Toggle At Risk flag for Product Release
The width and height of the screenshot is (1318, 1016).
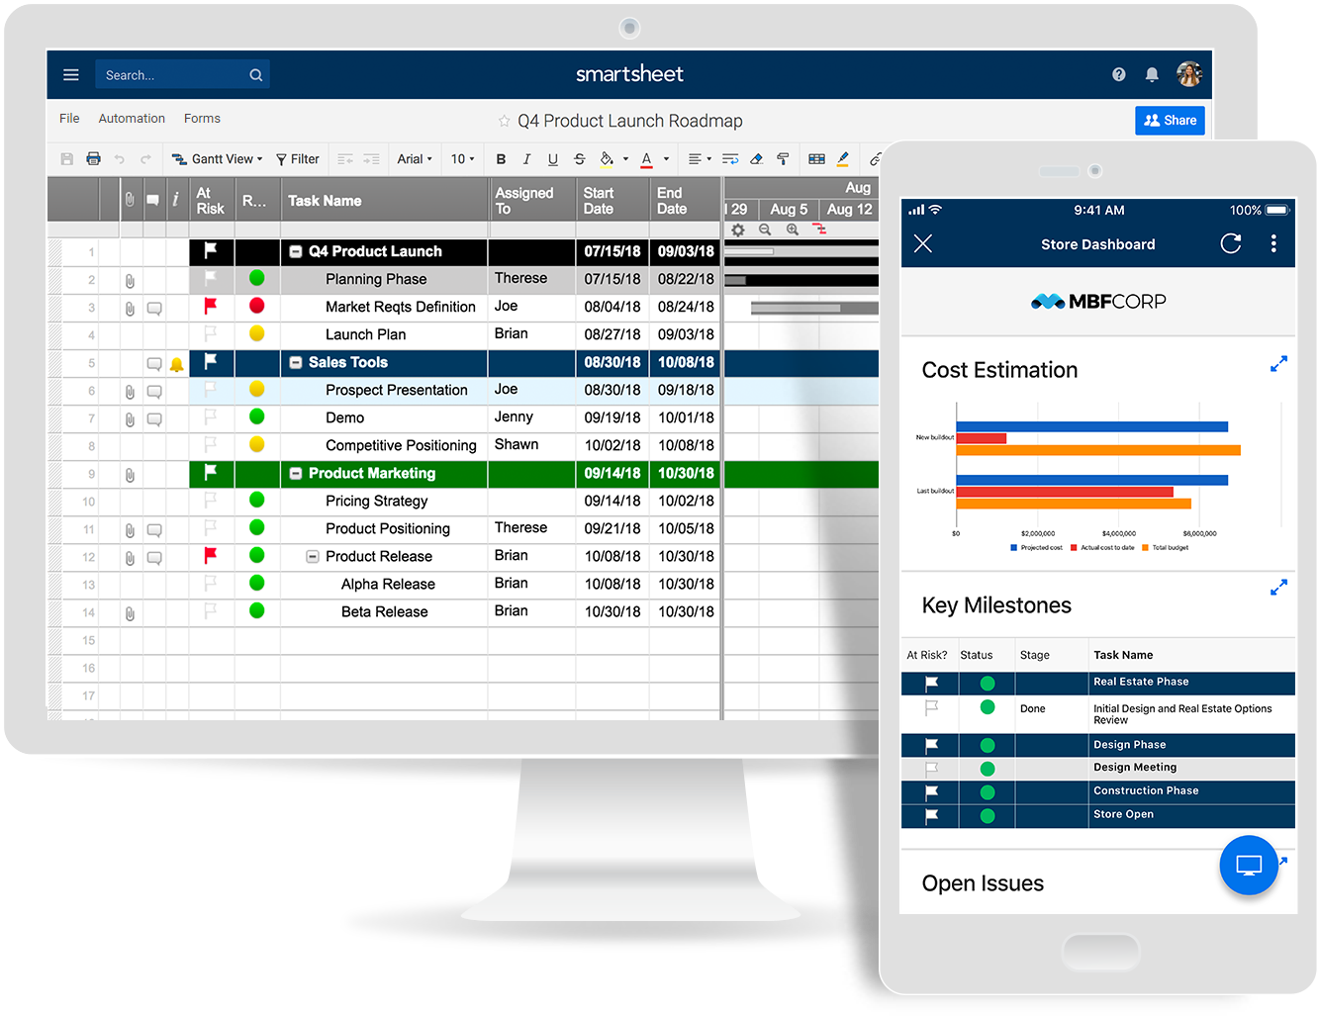[x=210, y=556]
